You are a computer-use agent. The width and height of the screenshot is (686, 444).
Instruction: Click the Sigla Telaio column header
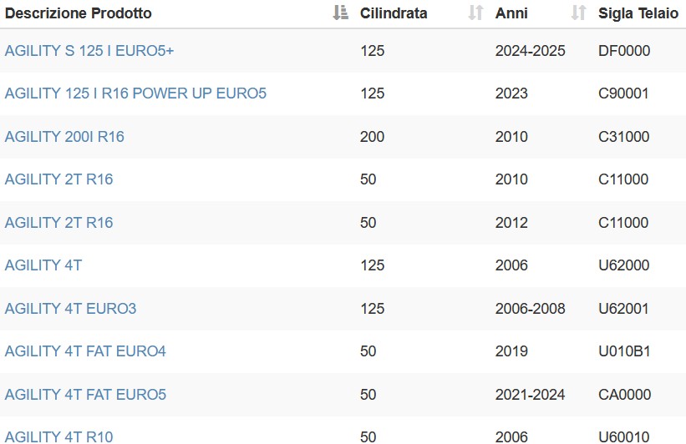(638, 13)
